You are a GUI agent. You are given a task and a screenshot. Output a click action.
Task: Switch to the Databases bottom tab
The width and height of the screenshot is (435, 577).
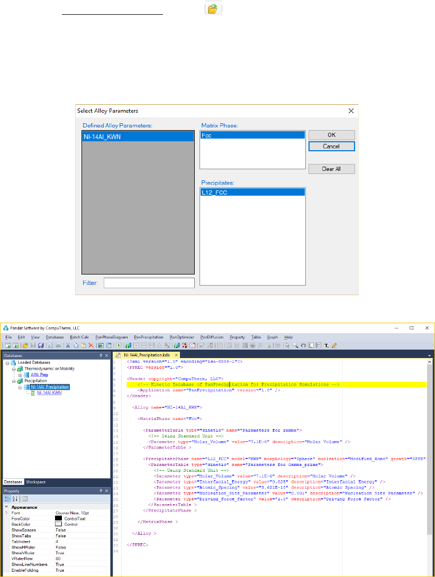(13, 482)
